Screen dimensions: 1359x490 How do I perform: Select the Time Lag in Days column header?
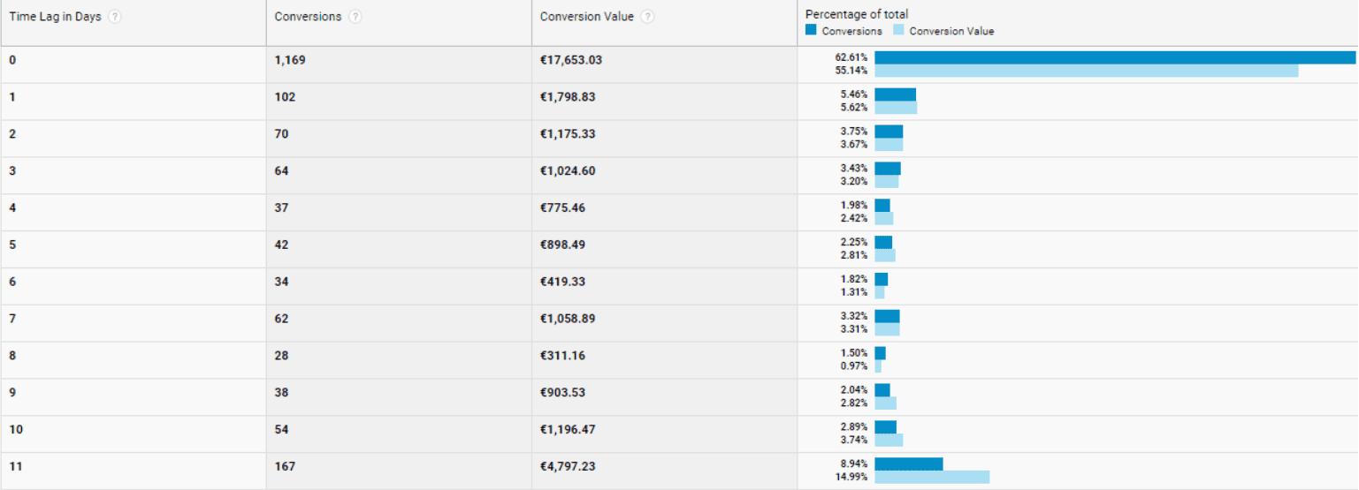click(x=56, y=17)
